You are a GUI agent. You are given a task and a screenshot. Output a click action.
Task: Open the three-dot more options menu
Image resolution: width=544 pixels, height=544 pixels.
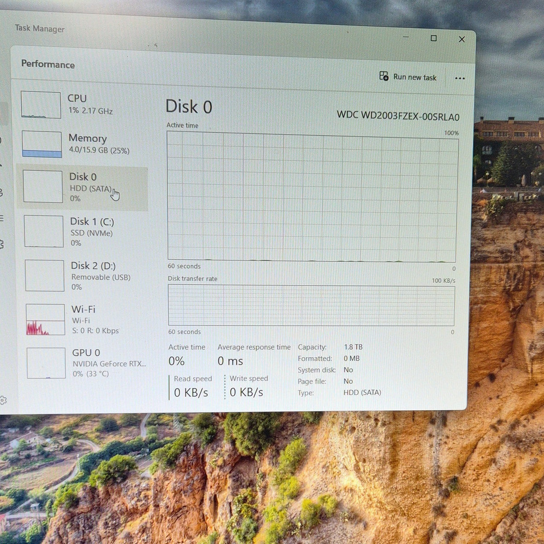pyautogui.click(x=460, y=78)
